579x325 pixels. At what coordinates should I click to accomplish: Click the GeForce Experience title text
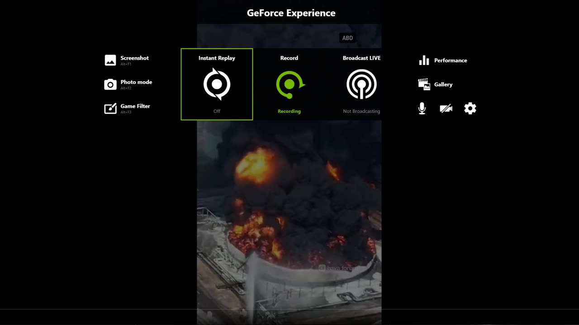291,13
